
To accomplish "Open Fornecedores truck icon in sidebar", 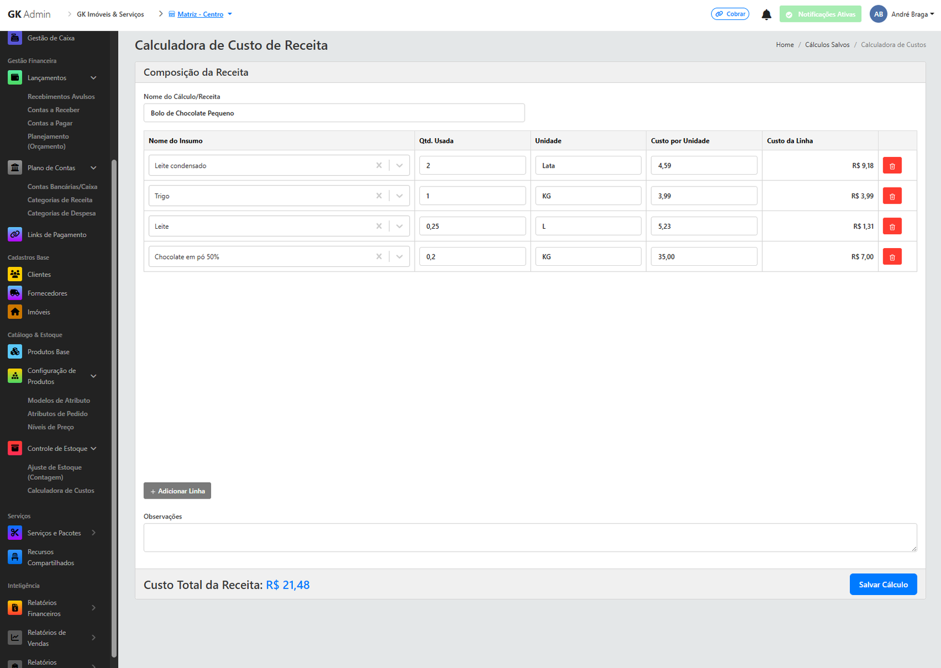I will click(15, 293).
